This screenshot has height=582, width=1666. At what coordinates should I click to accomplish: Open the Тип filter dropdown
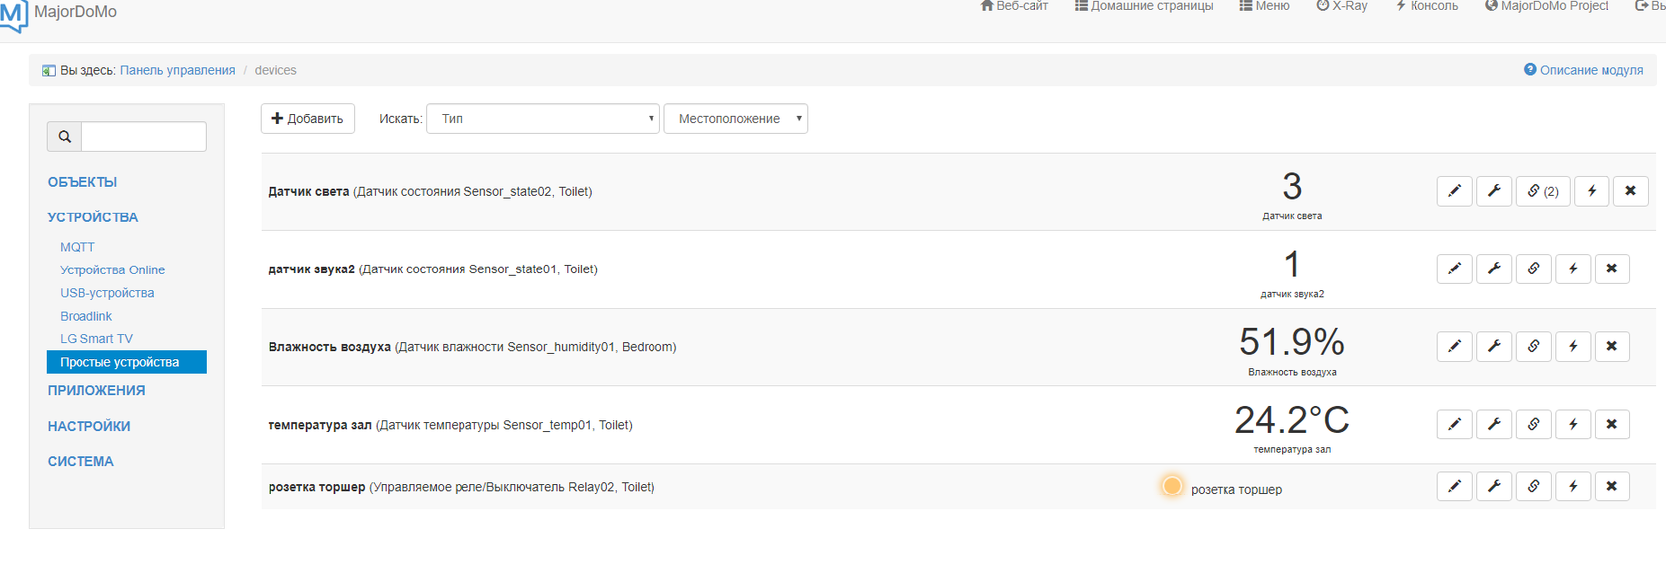coord(543,119)
